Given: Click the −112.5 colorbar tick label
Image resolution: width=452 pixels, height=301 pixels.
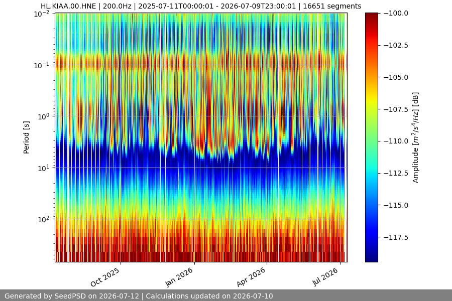Looking at the screenshot, I should [x=396, y=173].
